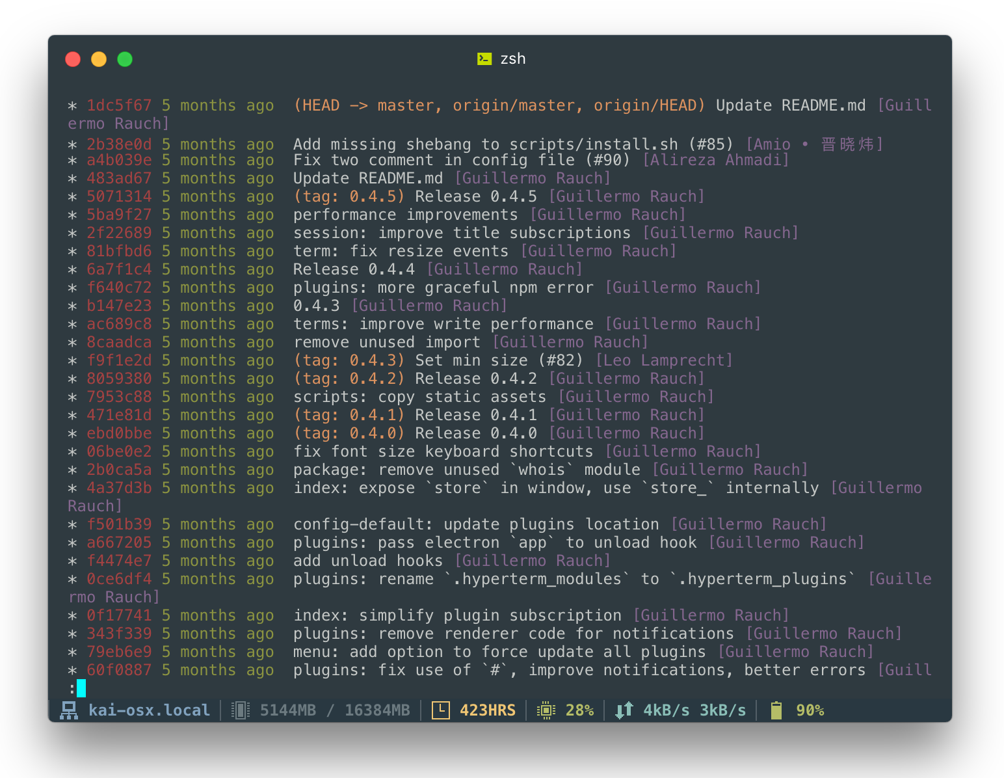Viewport: 1004px width, 778px height.
Task: Click the (tag: 0.4.3) label
Action: [x=349, y=360]
